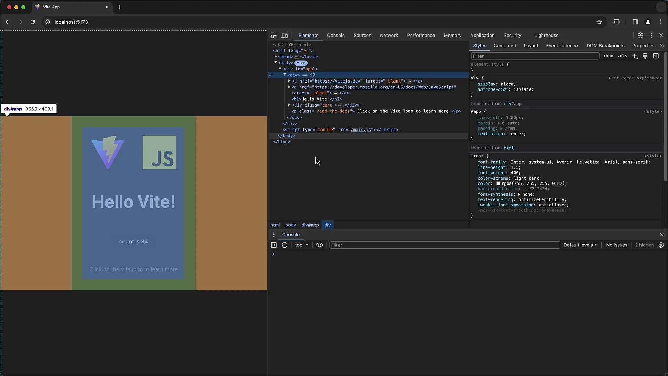Click the flex badge on body
This screenshot has height=376, width=668.
[x=301, y=63]
